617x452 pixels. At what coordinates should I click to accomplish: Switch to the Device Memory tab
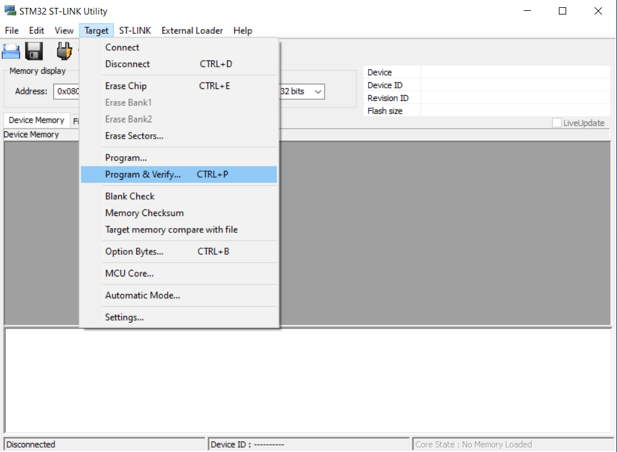pyautogui.click(x=36, y=120)
